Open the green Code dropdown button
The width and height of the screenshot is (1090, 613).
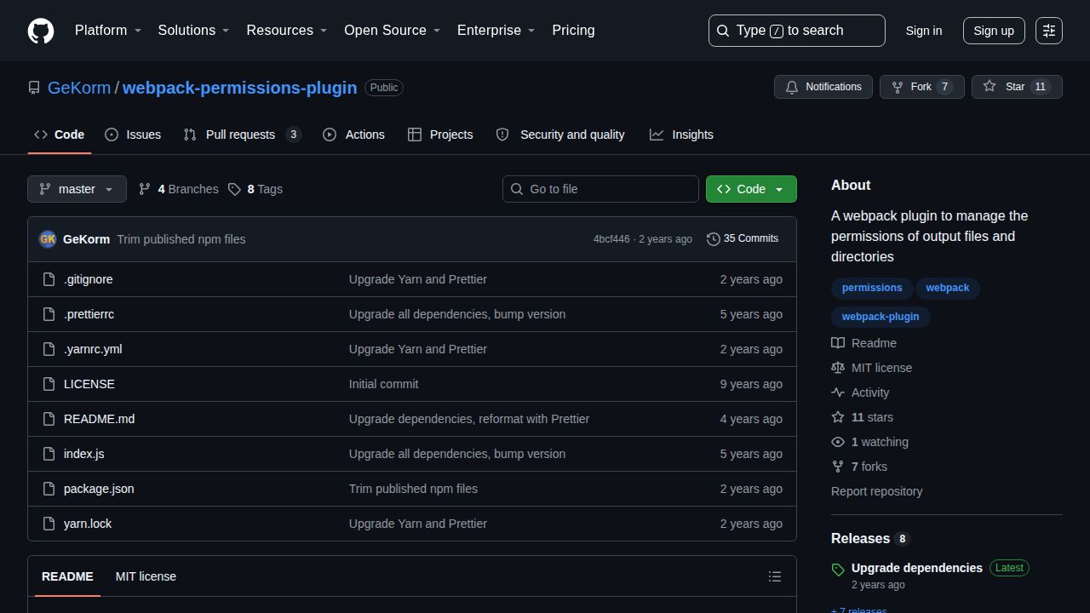click(751, 189)
